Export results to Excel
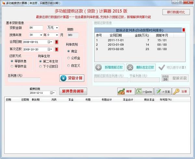 click(x=144, y=92)
